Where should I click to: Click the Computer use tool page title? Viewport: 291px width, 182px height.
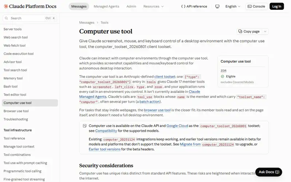[106, 31]
